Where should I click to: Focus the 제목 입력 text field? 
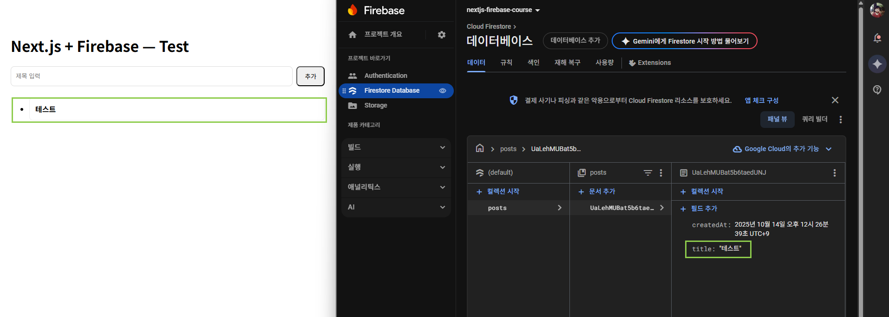click(151, 76)
